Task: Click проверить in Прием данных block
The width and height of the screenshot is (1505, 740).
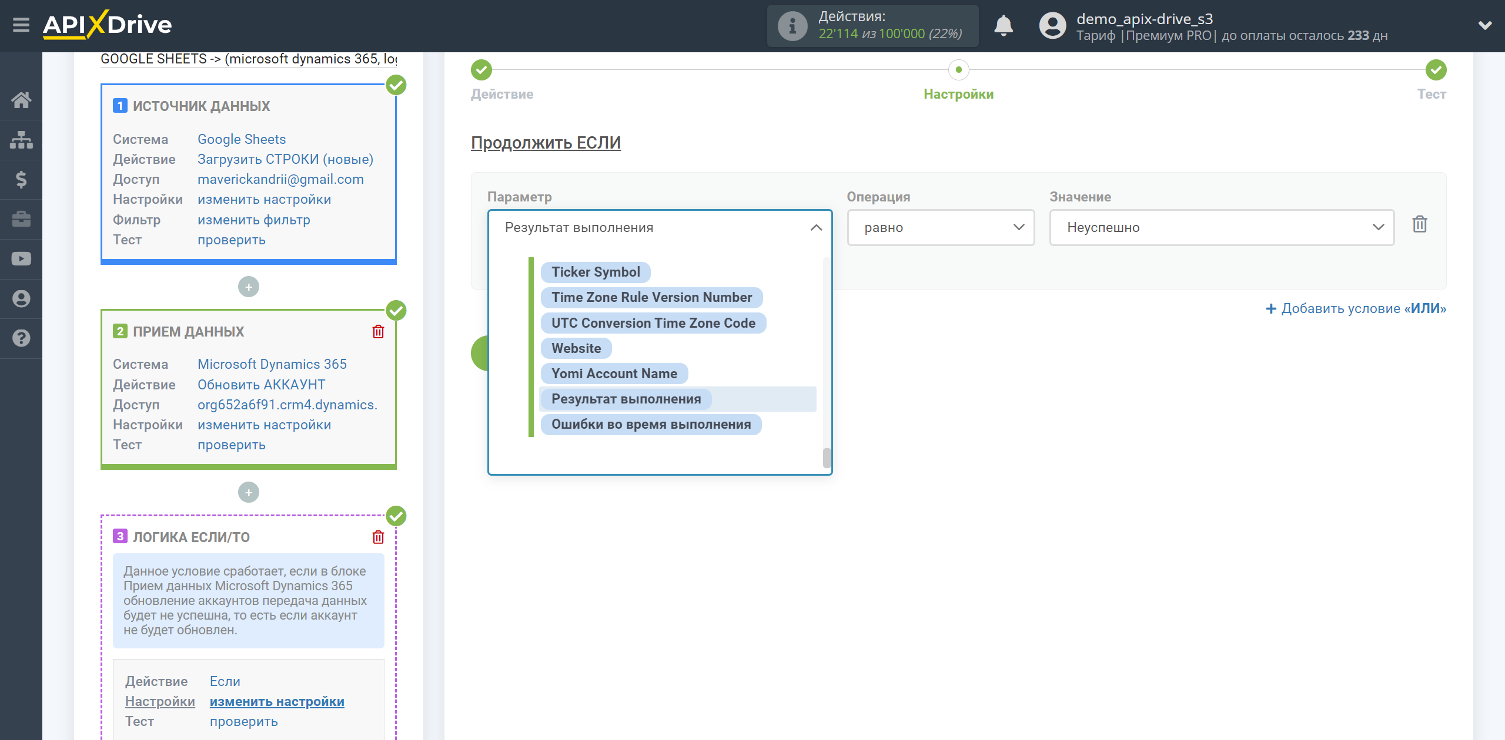Action: (x=231, y=445)
